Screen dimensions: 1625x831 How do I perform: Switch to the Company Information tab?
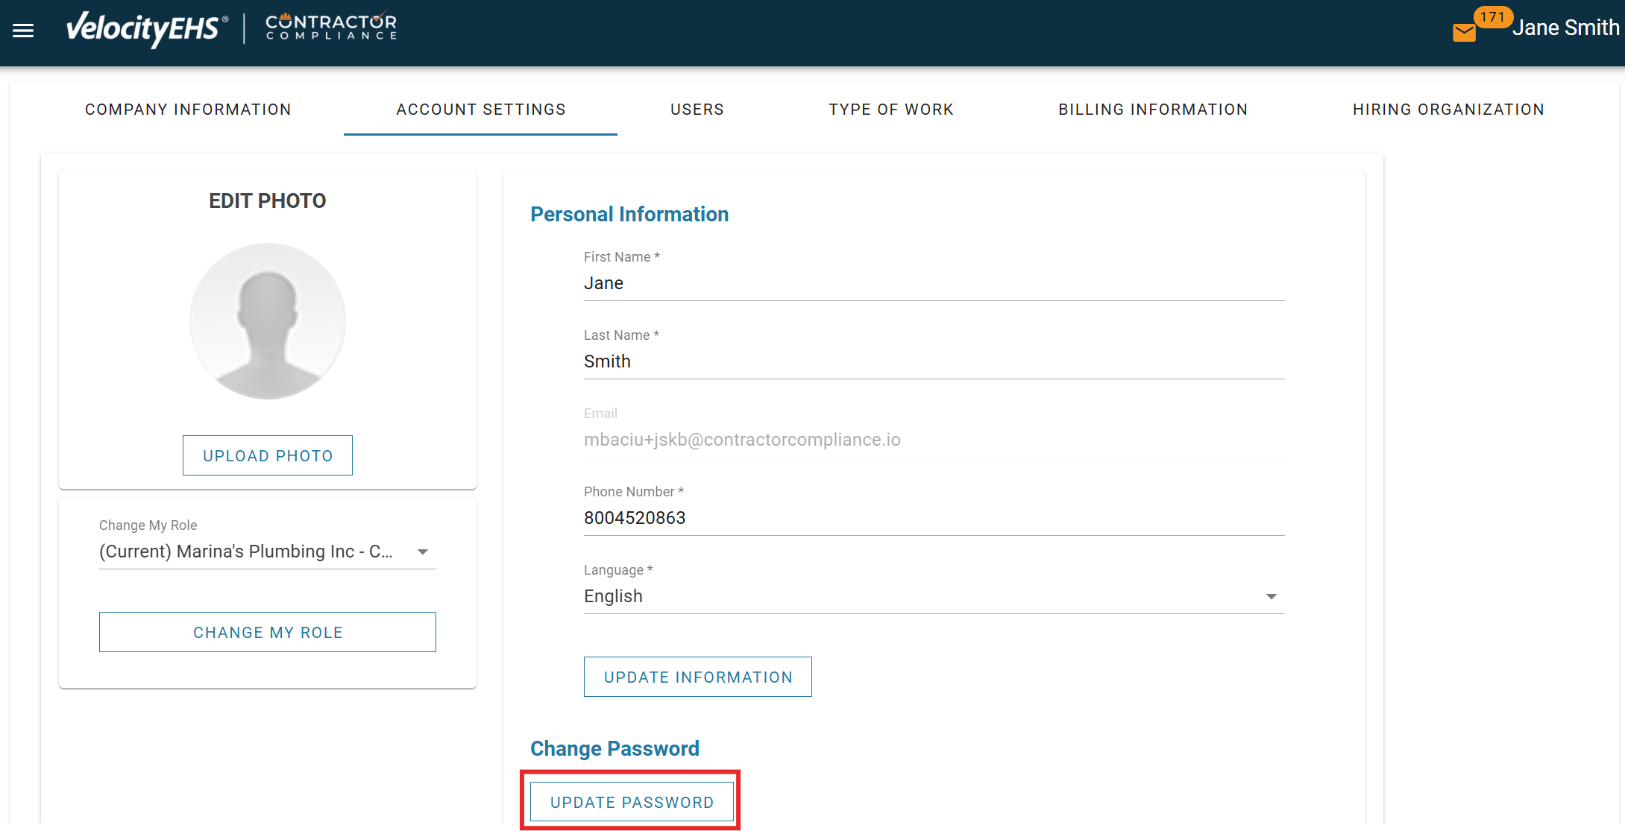click(188, 110)
